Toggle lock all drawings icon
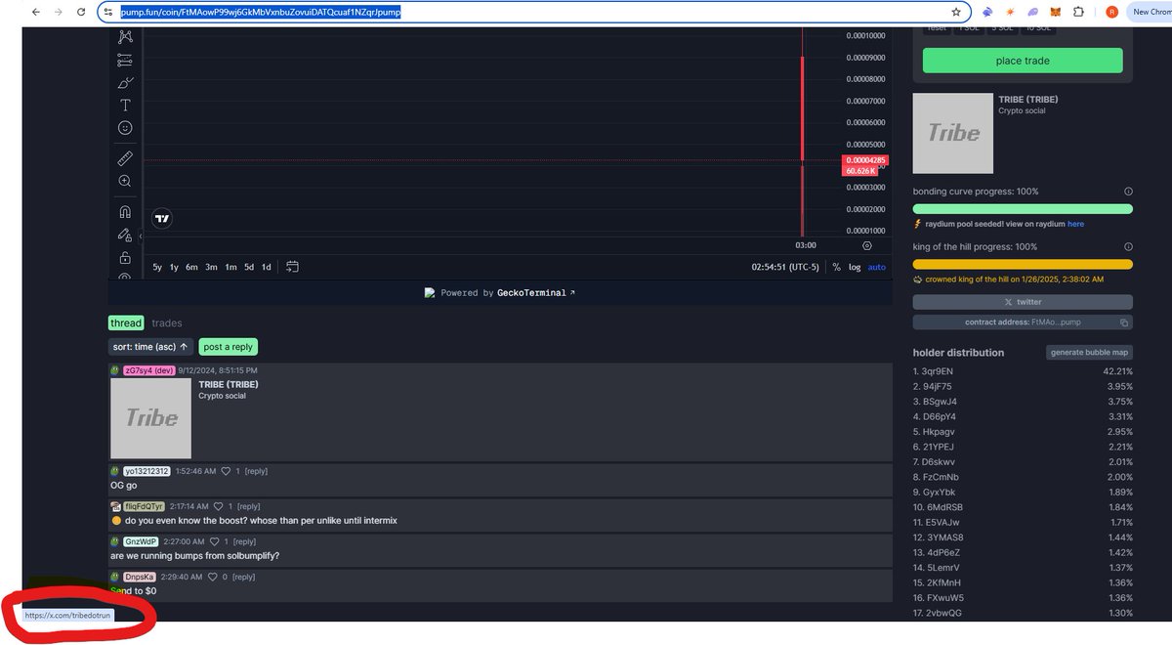The height and width of the screenshot is (645, 1172). (x=125, y=258)
